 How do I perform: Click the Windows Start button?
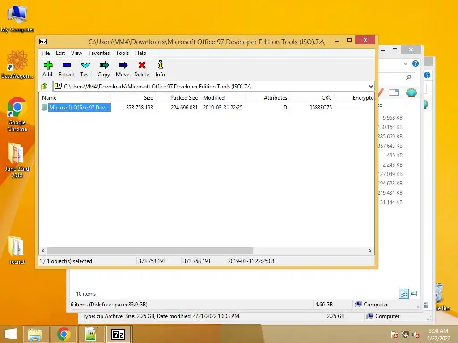(11, 334)
